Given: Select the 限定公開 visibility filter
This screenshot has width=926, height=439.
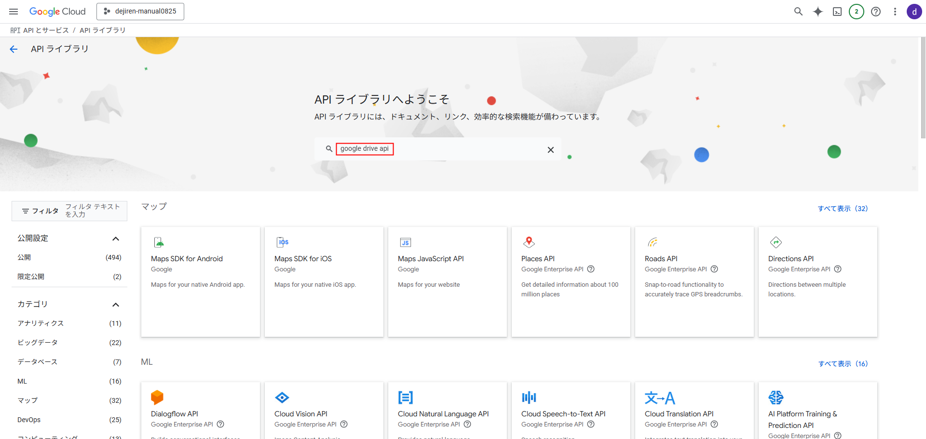Looking at the screenshot, I should [x=31, y=277].
